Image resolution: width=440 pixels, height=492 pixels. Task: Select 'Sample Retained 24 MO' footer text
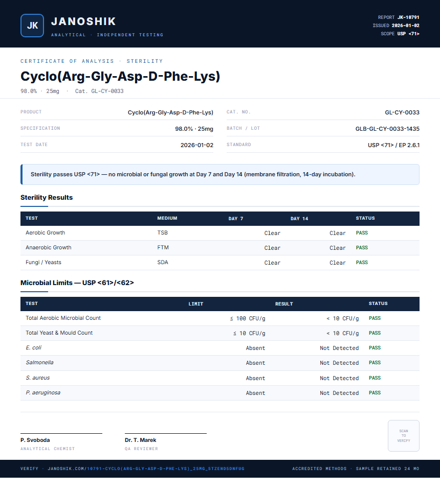(387, 468)
